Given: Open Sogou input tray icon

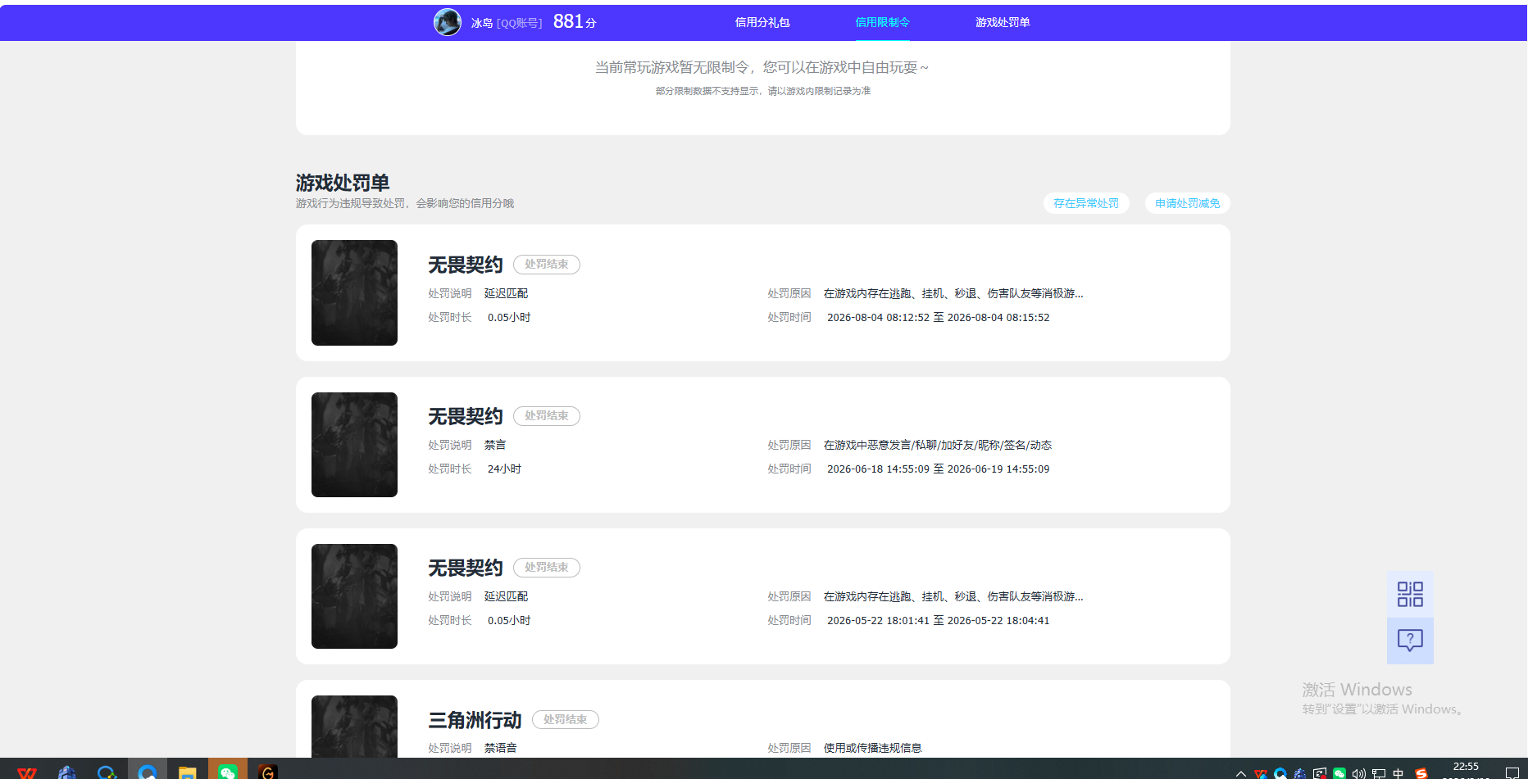Looking at the screenshot, I should point(1421,773).
